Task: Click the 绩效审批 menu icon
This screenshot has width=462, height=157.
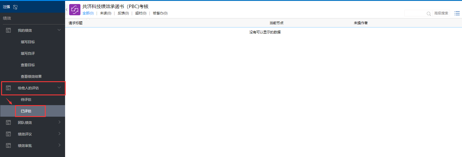Action: [x=8, y=145]
